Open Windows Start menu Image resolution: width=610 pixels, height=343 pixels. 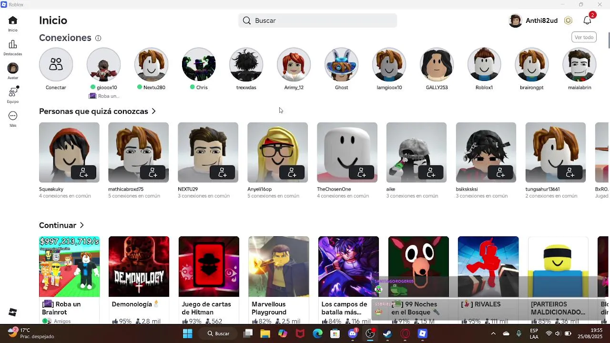pos(188,333)
